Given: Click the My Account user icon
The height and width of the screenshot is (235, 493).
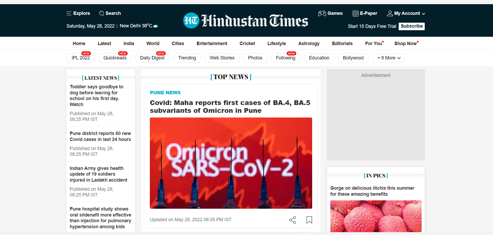Looking at the screenshot, I should (x=390, y=13).
